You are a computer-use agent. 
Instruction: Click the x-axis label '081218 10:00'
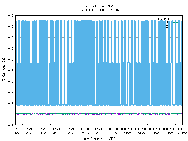pyautogui.click(x=85, y=131)
